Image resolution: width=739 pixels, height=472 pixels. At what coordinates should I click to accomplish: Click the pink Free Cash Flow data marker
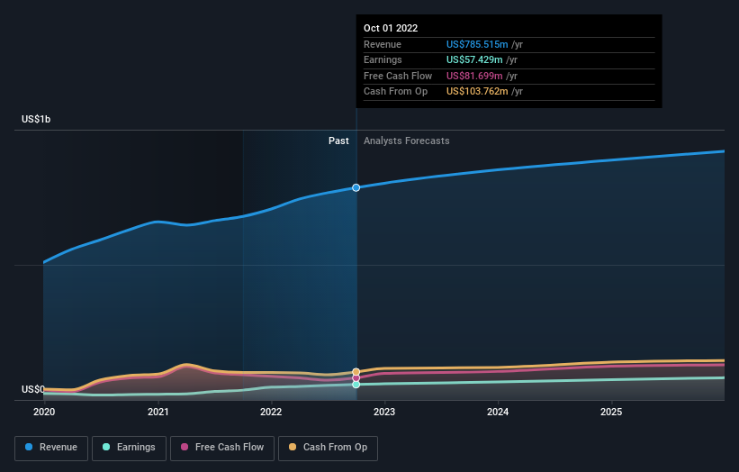(x=356, y=378)
